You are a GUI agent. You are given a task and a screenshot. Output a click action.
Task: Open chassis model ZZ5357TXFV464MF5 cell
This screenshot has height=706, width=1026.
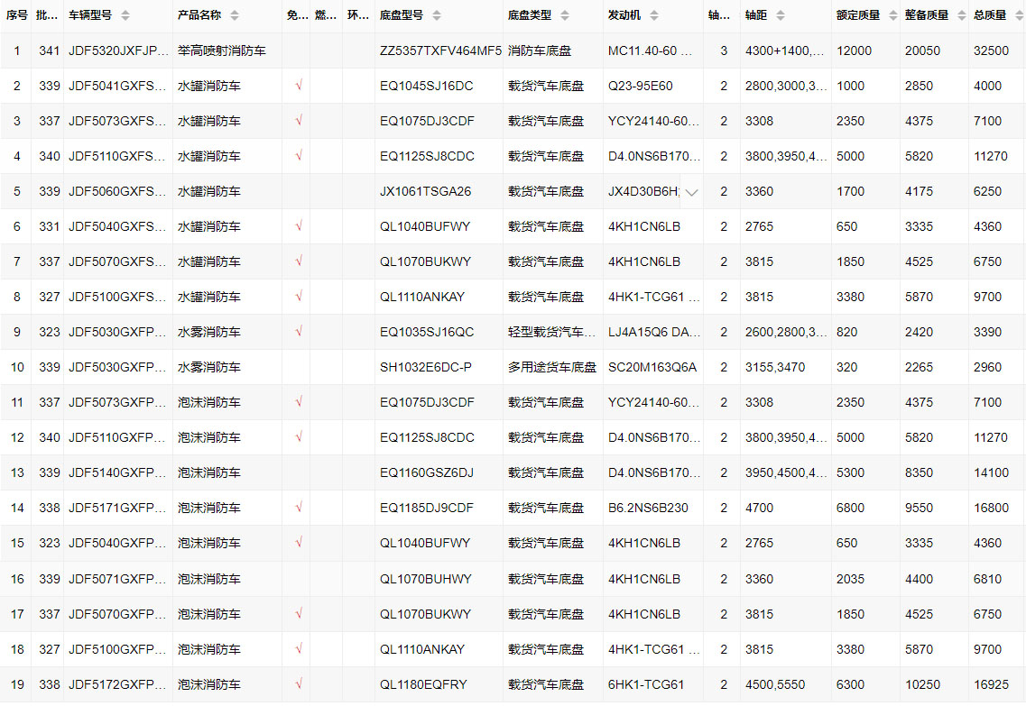pos(440,50)
